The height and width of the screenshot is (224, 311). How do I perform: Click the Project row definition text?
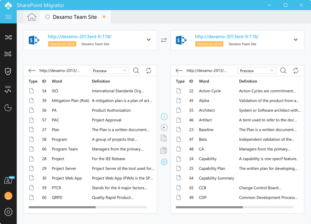(109, 159)
